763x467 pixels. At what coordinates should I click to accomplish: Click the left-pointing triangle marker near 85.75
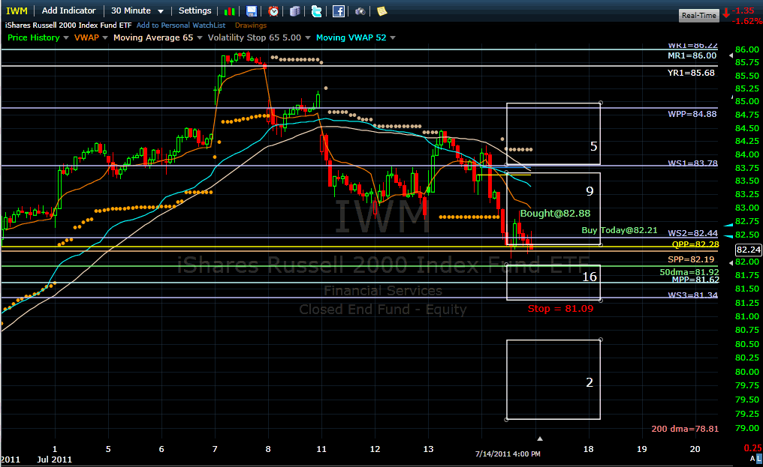pyautogui.click(x=731, y=56)
